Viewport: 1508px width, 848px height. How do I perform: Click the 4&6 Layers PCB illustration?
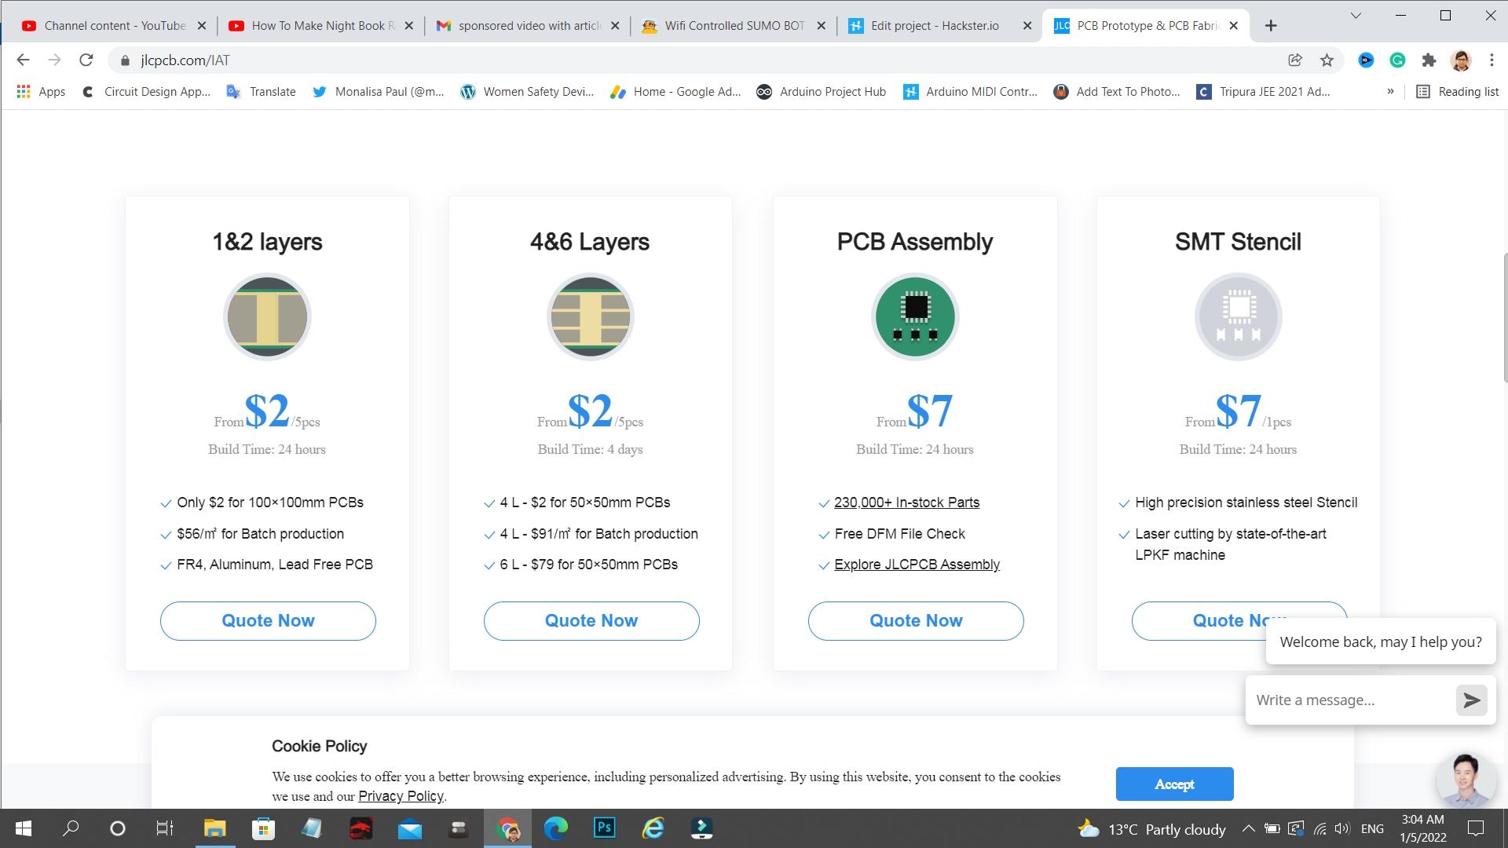click(x=590, y=317)
